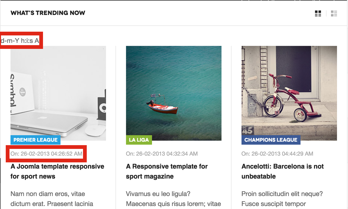Click the 'Vivamus eu leo ligula' excerpt
Viewport: 348px width, 209px height.
[x=173, y=199]
